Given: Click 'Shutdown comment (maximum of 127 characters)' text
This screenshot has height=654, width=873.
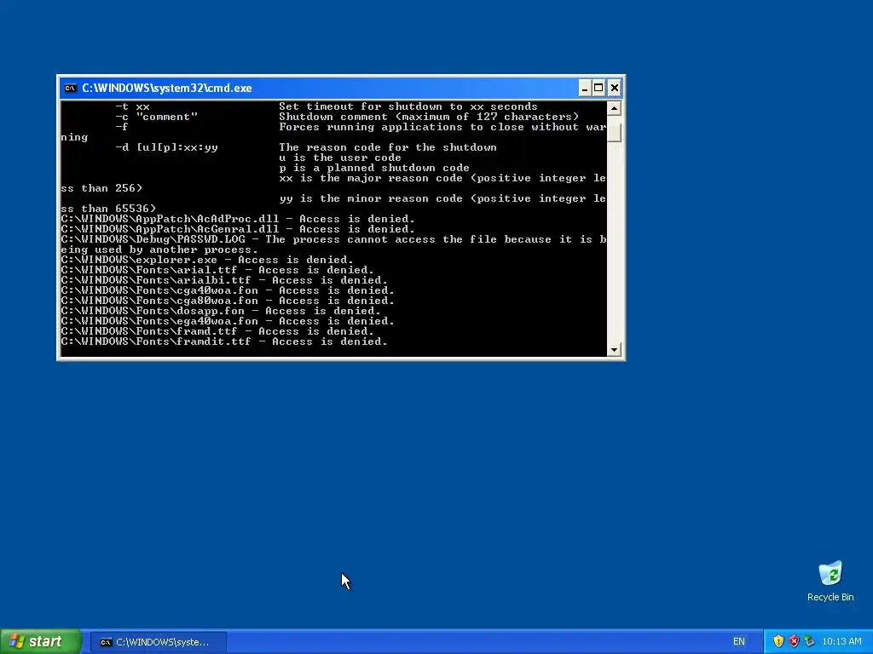Looking at the screenshot, I should [429, 117].
